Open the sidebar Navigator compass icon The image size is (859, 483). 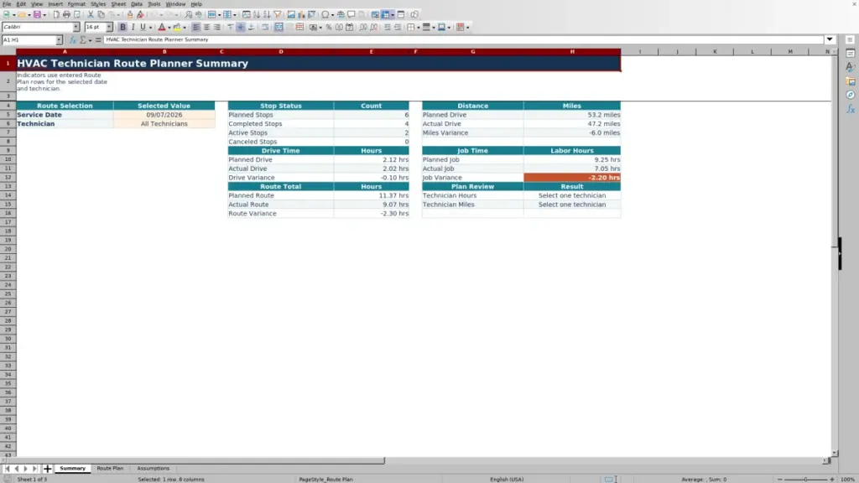coord(851,96)
